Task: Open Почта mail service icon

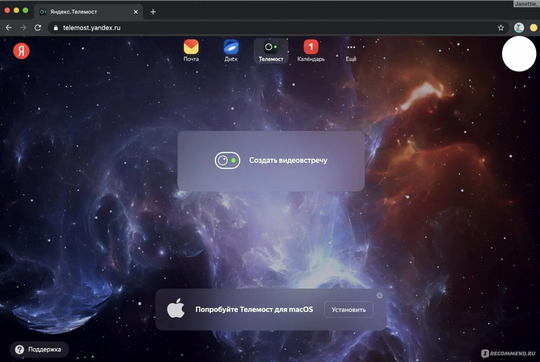Action: coord(191,51)
